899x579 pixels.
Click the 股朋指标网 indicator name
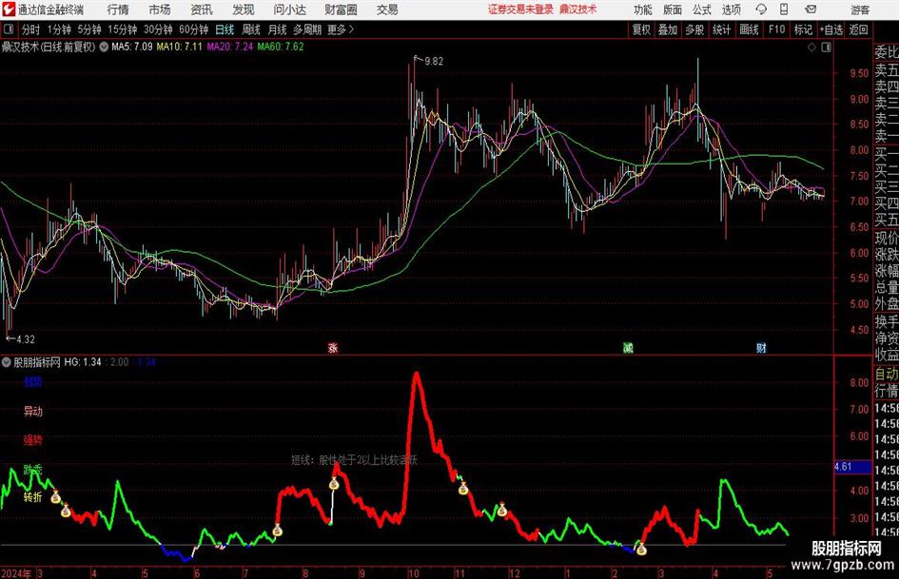pos(37,362)
